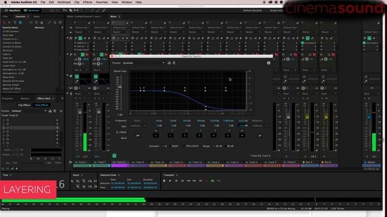Toggle EQ band 3 button
Image resolution: width=387 pixels, height=217 pixels.
[x=199, y=136]
